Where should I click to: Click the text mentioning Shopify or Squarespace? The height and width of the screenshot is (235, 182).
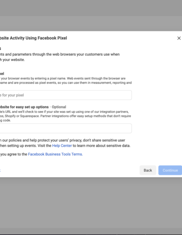[66, 116]
